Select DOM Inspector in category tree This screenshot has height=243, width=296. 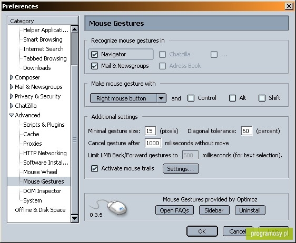42,191
